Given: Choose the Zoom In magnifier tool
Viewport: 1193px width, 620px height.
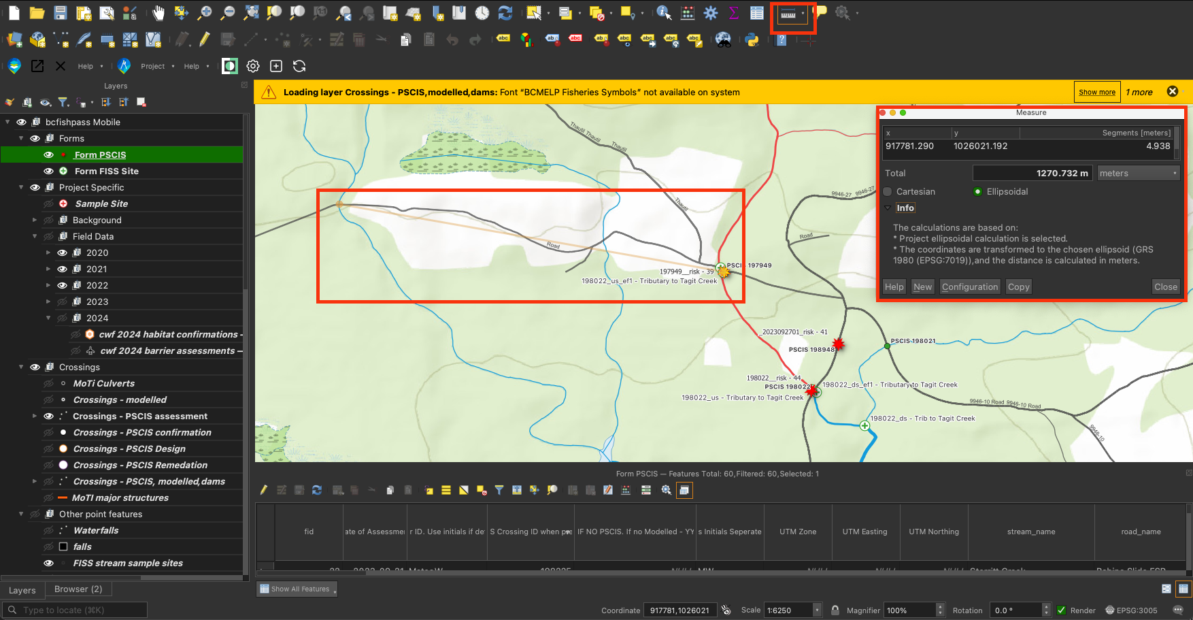Looking at the screenshot, I should pos(204,13).
